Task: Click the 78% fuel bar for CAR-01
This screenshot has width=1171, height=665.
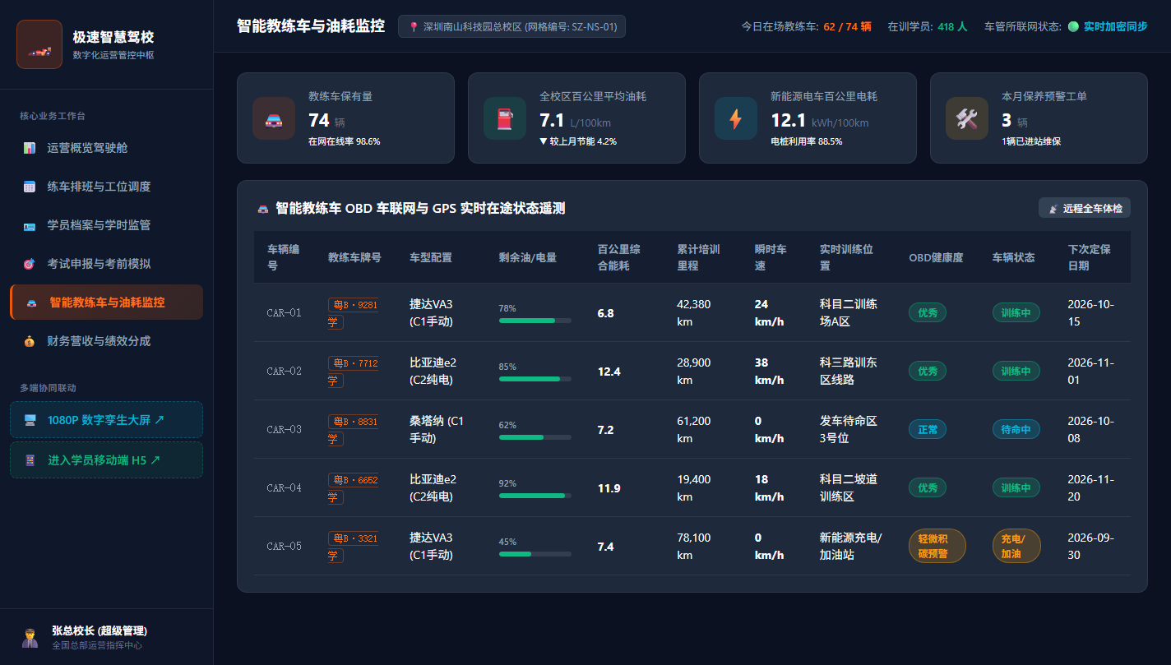Action: click(535, 321)
